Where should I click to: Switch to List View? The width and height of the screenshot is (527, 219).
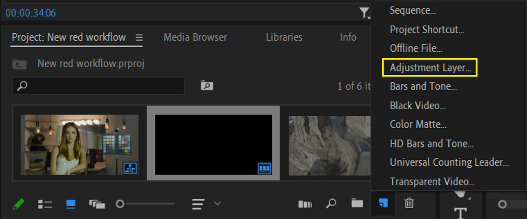click(x=45, y=204)
